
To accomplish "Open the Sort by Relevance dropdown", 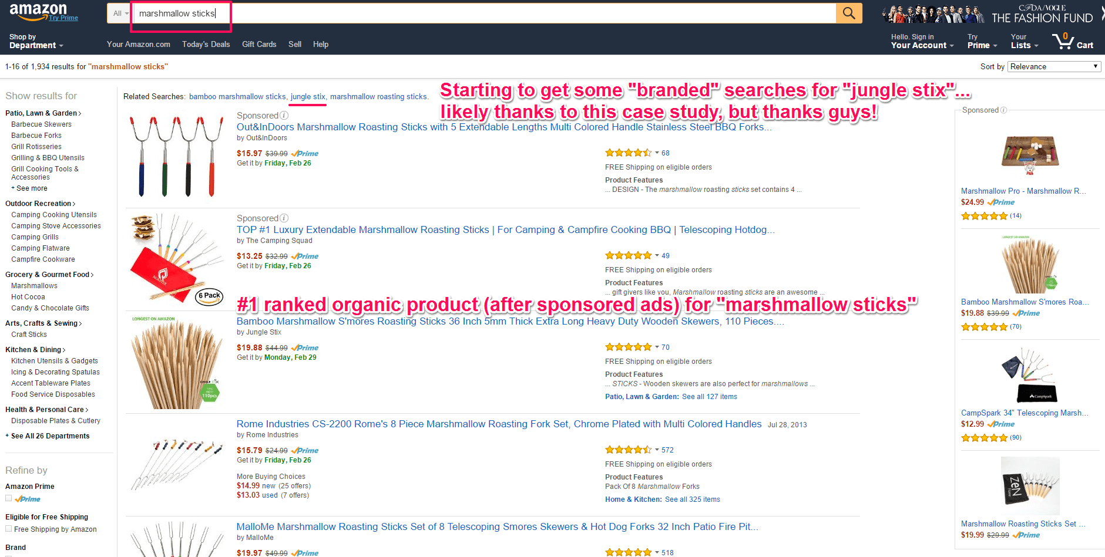I will tap(1054, 66).
